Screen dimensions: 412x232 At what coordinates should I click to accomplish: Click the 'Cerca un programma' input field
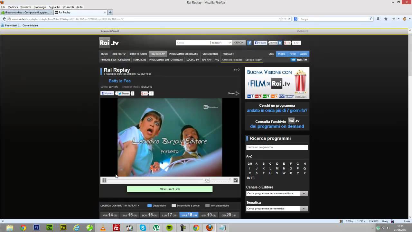277,147
